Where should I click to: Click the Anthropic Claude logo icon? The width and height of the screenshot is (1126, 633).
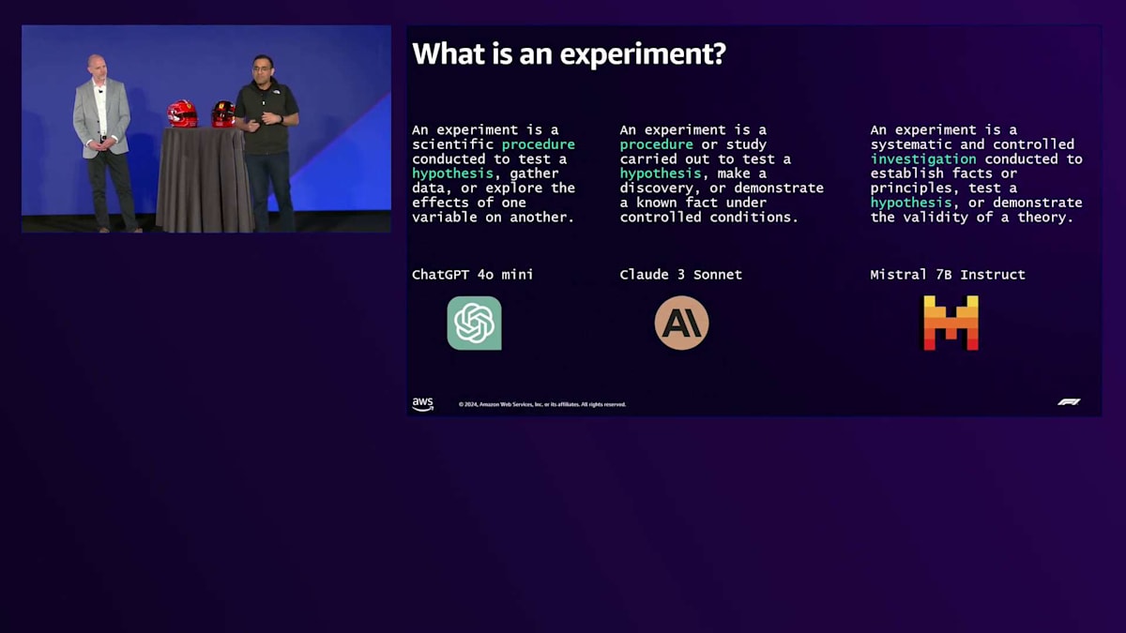click(x=681, y=324)
